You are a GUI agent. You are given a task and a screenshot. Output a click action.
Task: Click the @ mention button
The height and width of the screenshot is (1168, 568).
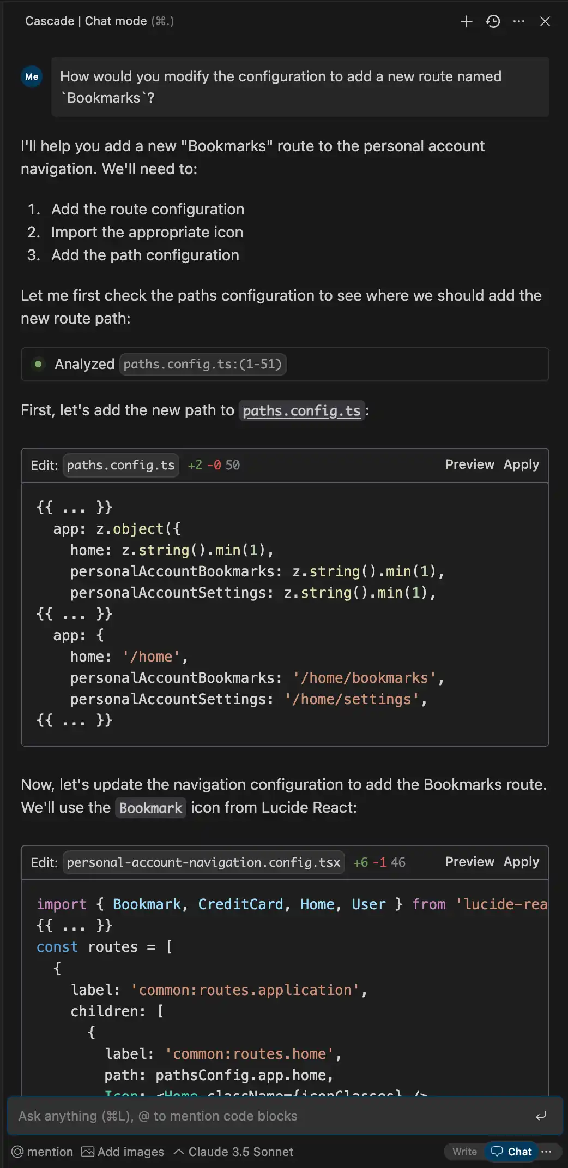[43, 1152]
